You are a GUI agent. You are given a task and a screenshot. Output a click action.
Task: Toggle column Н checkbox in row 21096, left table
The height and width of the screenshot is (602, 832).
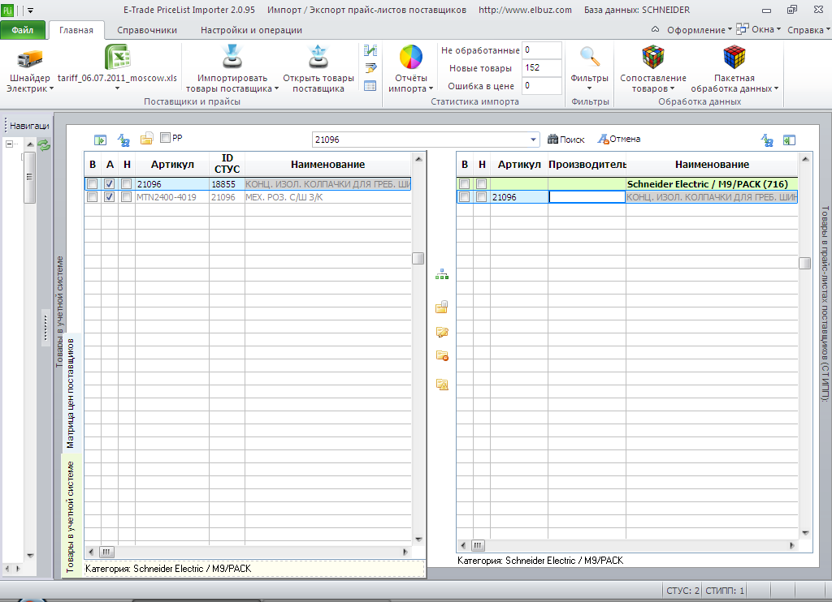point(126,184)
